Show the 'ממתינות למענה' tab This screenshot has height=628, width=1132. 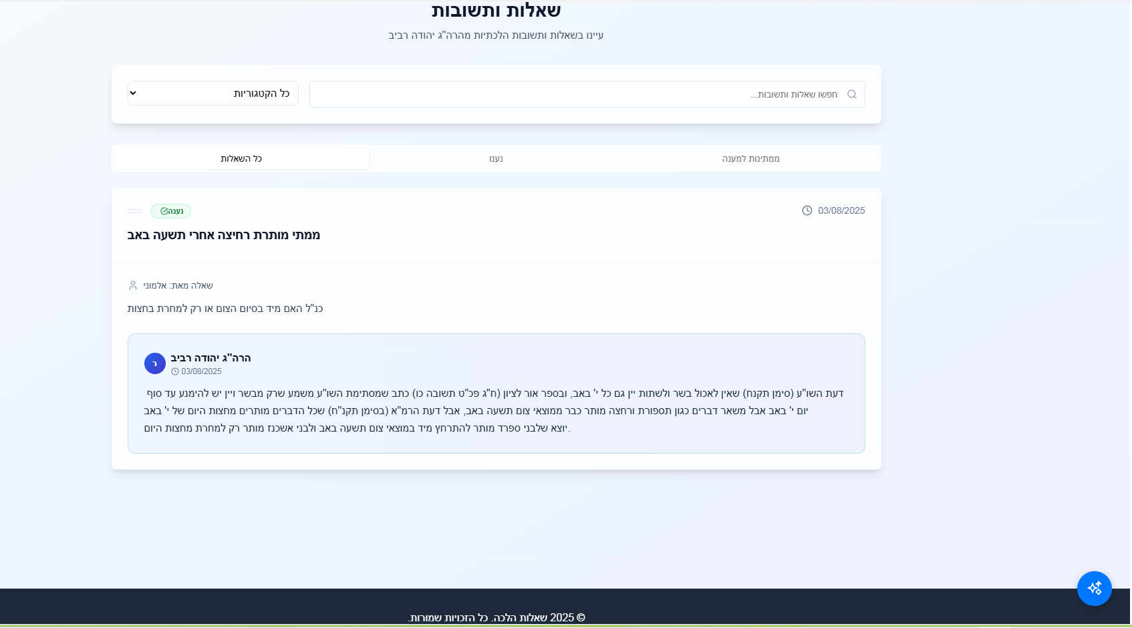[751, 158]
